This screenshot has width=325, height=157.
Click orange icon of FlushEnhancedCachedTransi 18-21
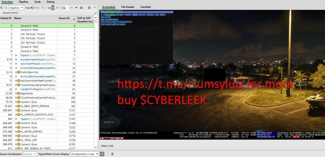[19, 85]
